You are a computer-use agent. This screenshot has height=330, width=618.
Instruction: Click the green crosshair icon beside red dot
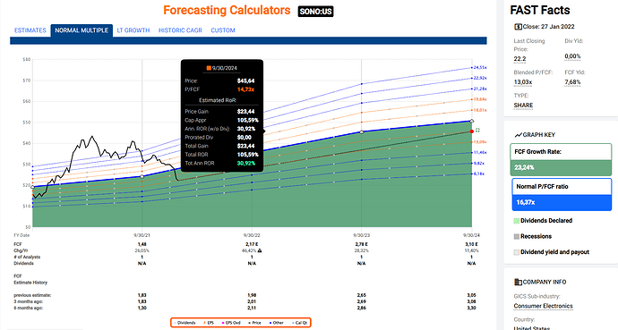point(477,130)
